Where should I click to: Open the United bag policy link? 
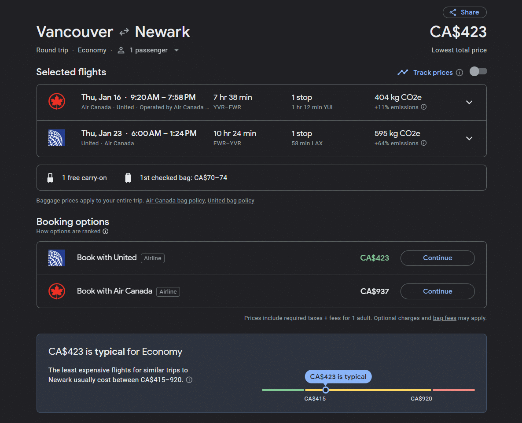(x=231, y=201)
